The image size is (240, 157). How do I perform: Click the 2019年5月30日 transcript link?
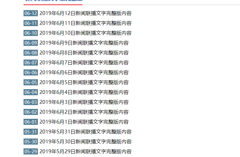85,142
